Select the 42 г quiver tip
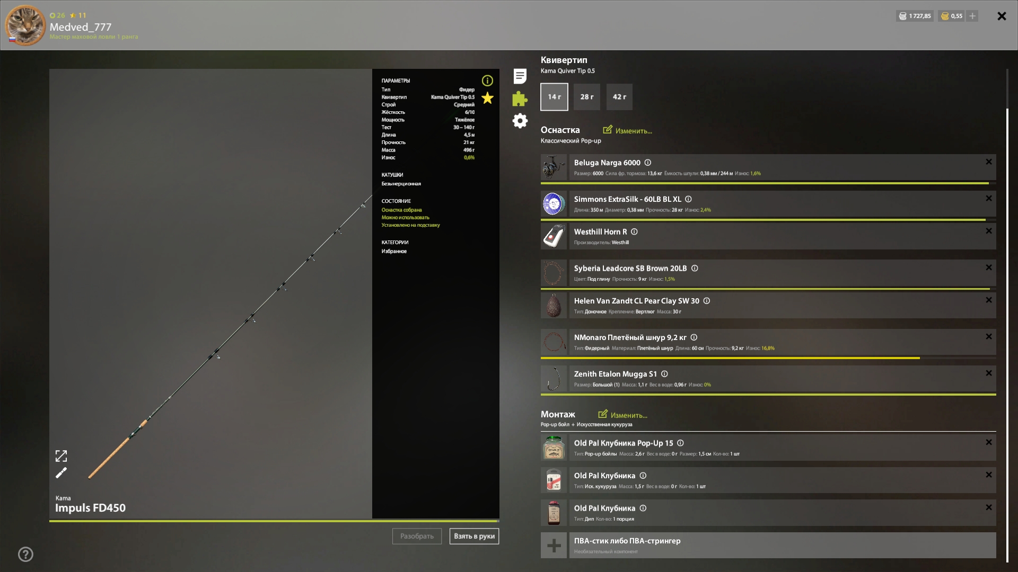This screenshot has width=1018, height=572. tap(619, 97)
